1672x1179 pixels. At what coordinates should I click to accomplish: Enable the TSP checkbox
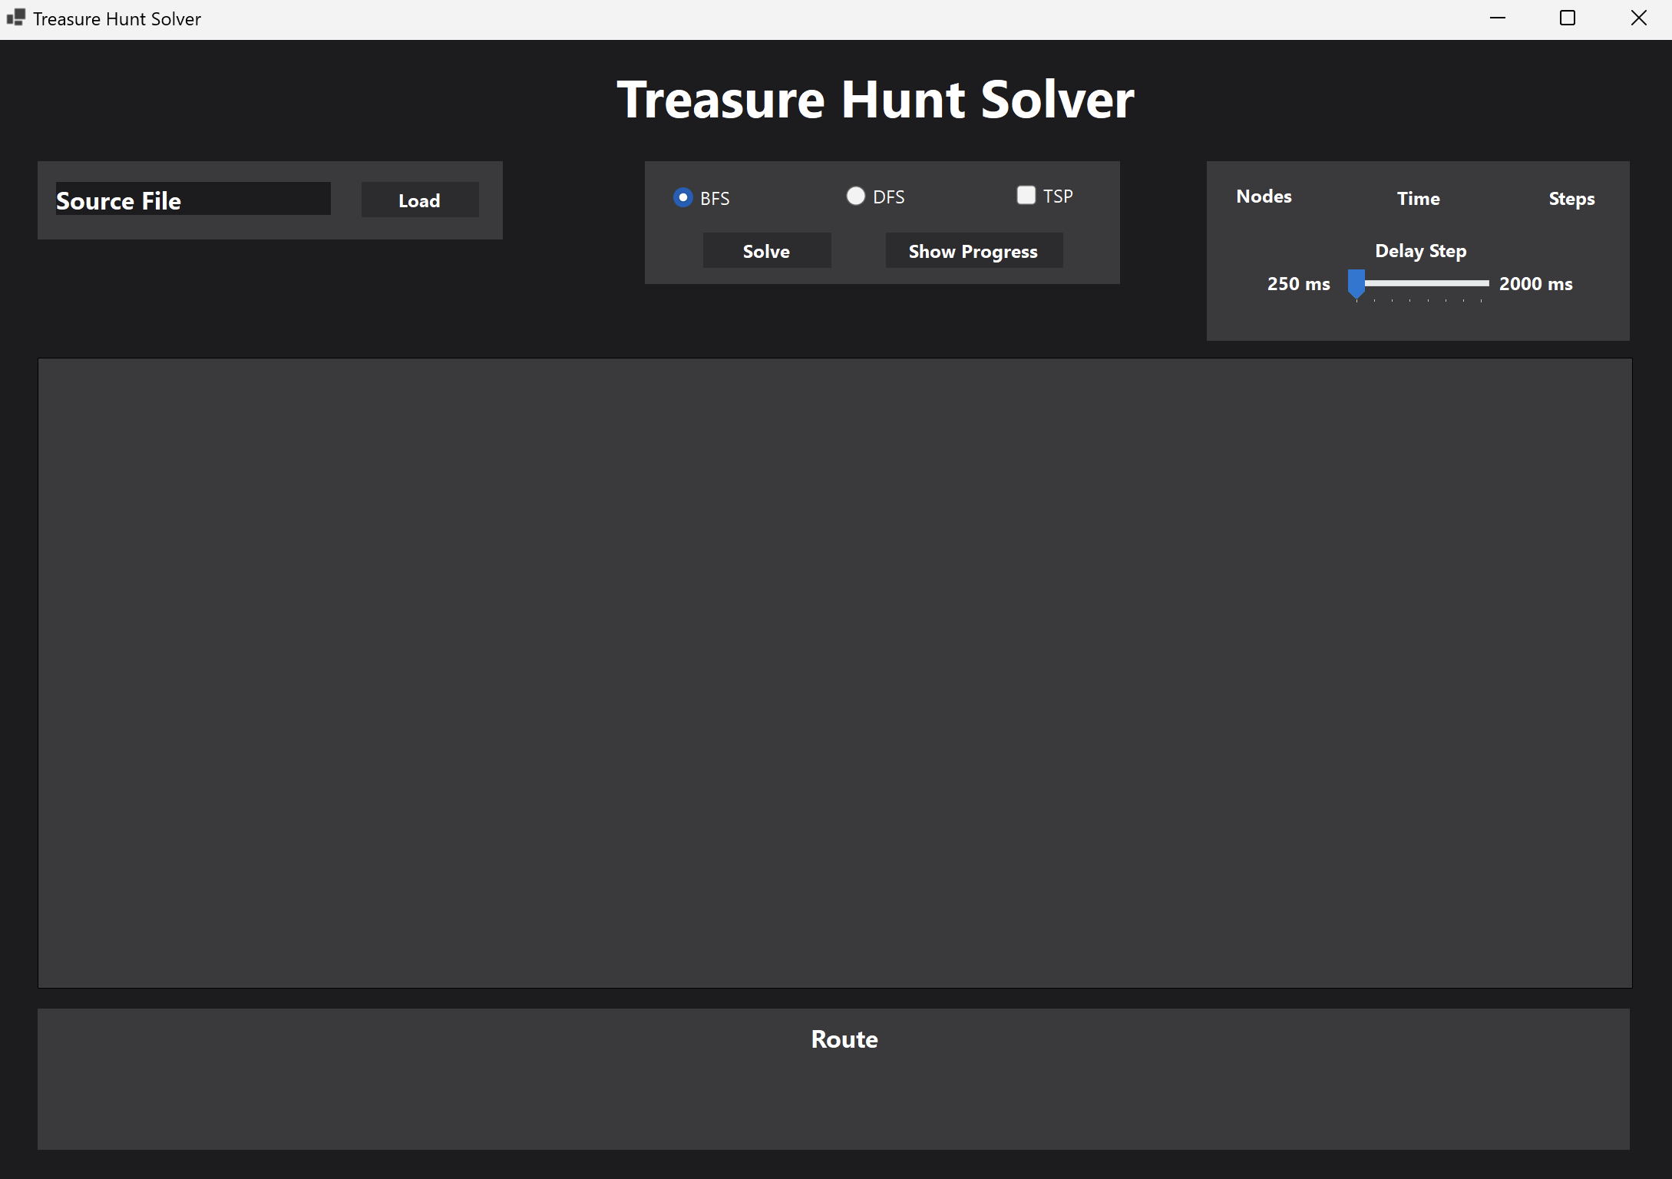pos(1026,195)
